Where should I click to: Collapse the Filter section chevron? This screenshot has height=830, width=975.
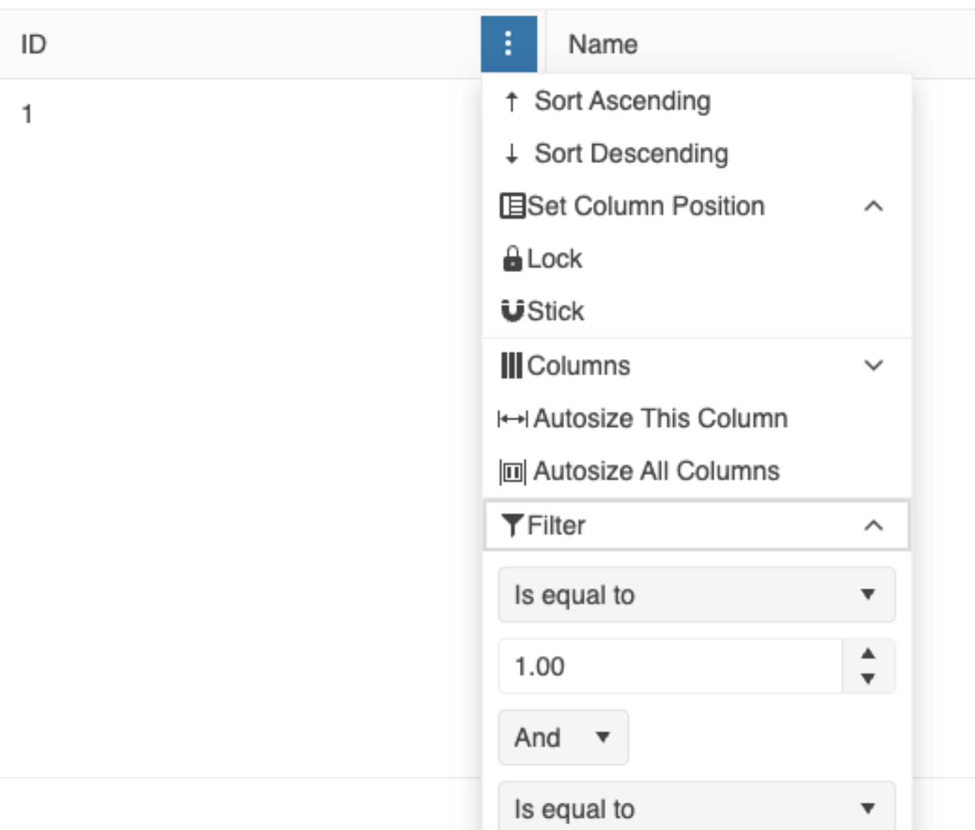873,525
